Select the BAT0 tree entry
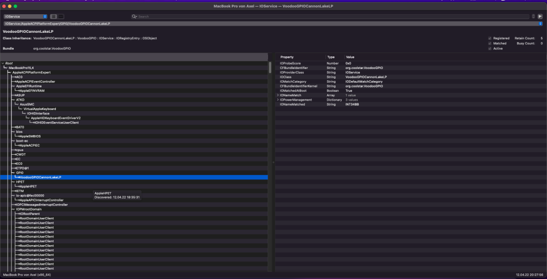 tap(20, 127)
